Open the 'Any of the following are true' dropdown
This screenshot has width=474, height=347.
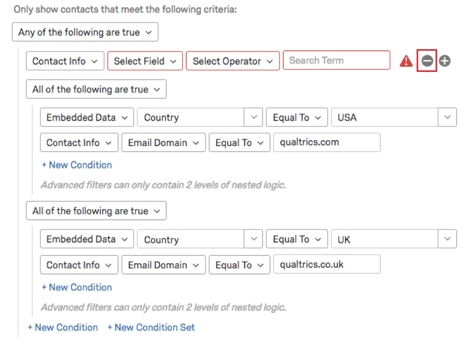85,32
